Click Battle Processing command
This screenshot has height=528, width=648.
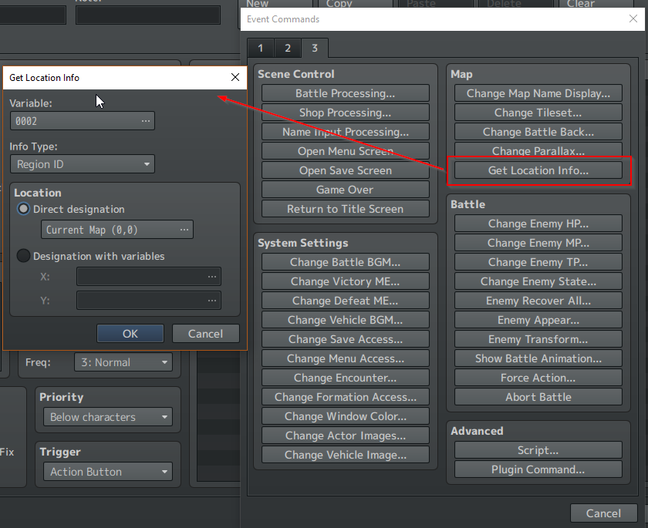tap(345, 93)
